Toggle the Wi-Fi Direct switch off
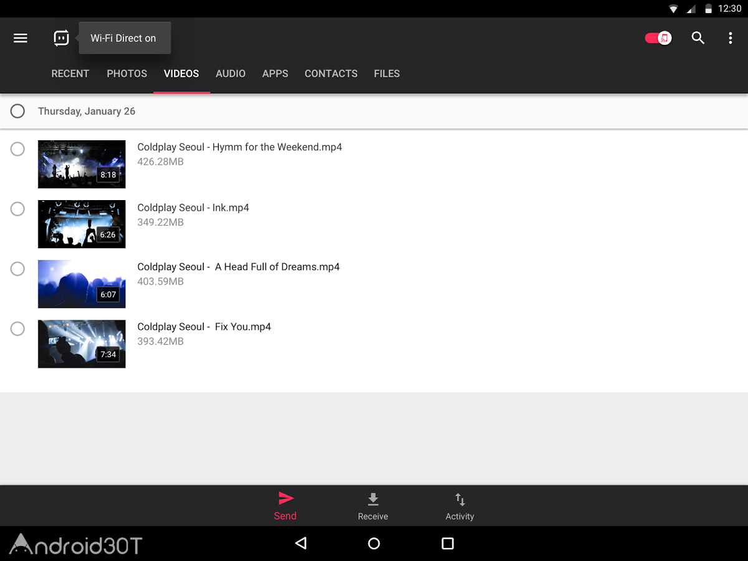The image size is (748, 561). (x=658, y=38)
